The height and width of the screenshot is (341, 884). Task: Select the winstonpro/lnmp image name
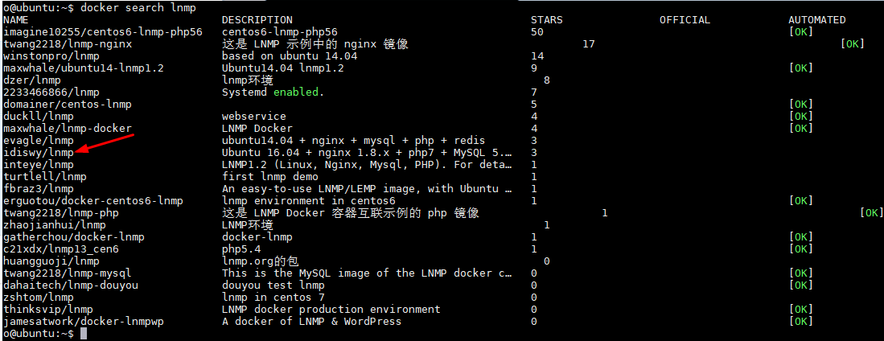click(x=51, y=56)
